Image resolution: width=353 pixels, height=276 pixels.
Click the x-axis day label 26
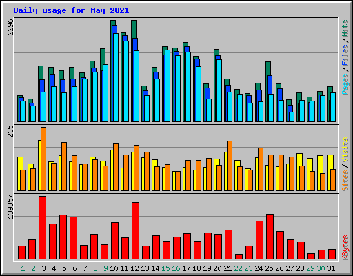click(x=279, y=268)
